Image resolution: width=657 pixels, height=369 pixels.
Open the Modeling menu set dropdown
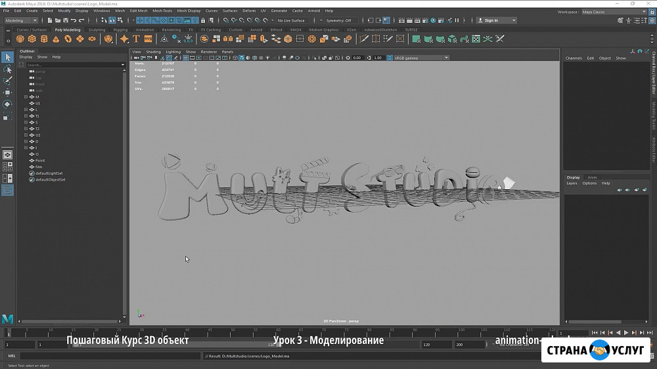(x=21, y=20)
